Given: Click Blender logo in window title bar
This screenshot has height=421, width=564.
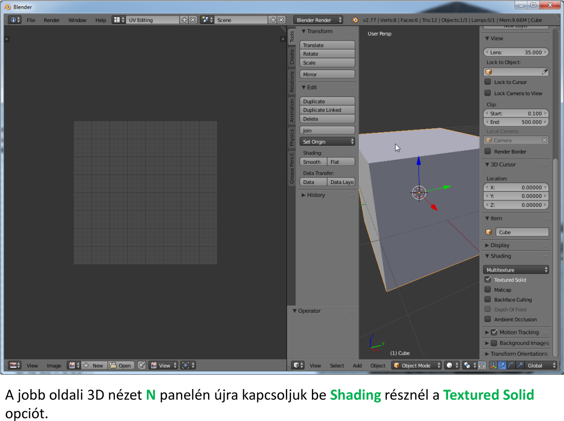Looking at the screenshot, I should (x=8, y=7).
